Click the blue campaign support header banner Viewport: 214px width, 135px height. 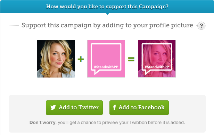tap(107, 7)
